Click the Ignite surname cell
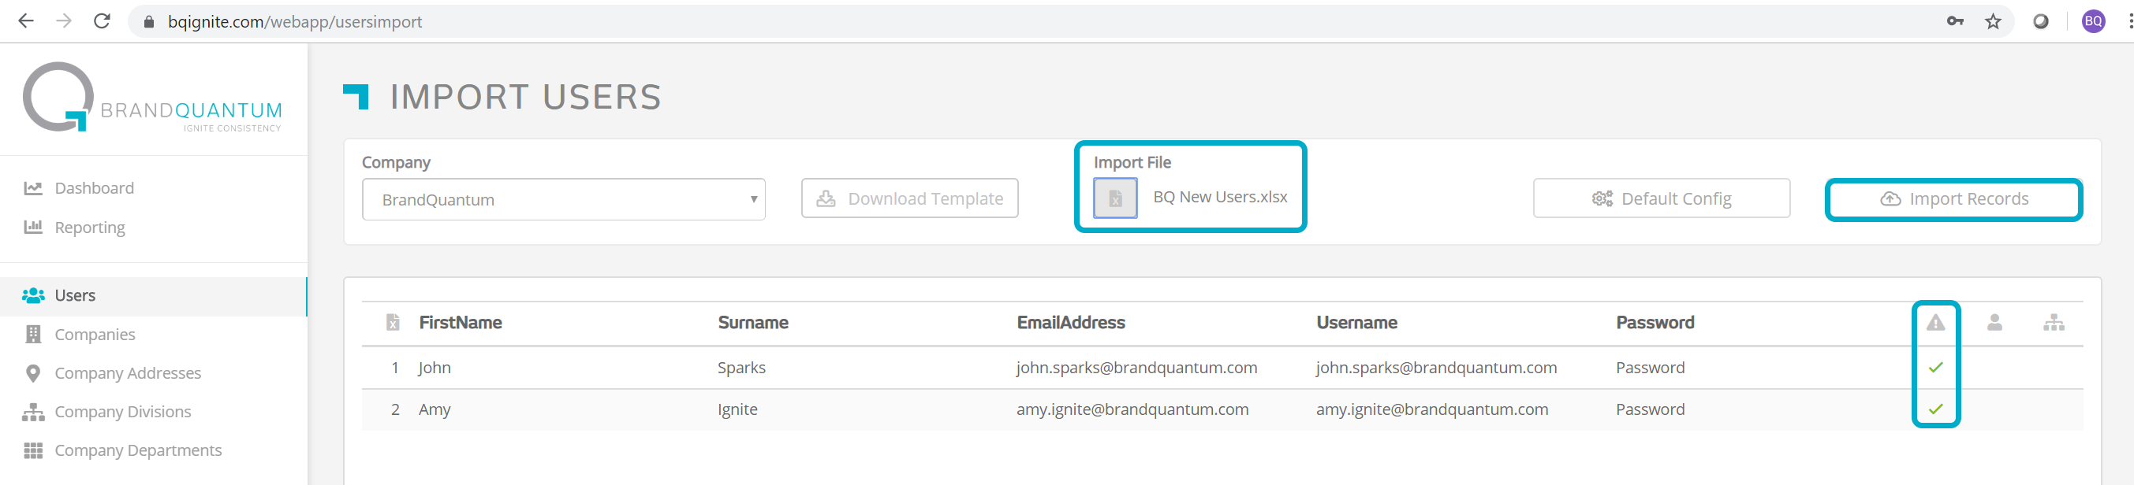This screenshot has height=485, width=2134. 737,409
